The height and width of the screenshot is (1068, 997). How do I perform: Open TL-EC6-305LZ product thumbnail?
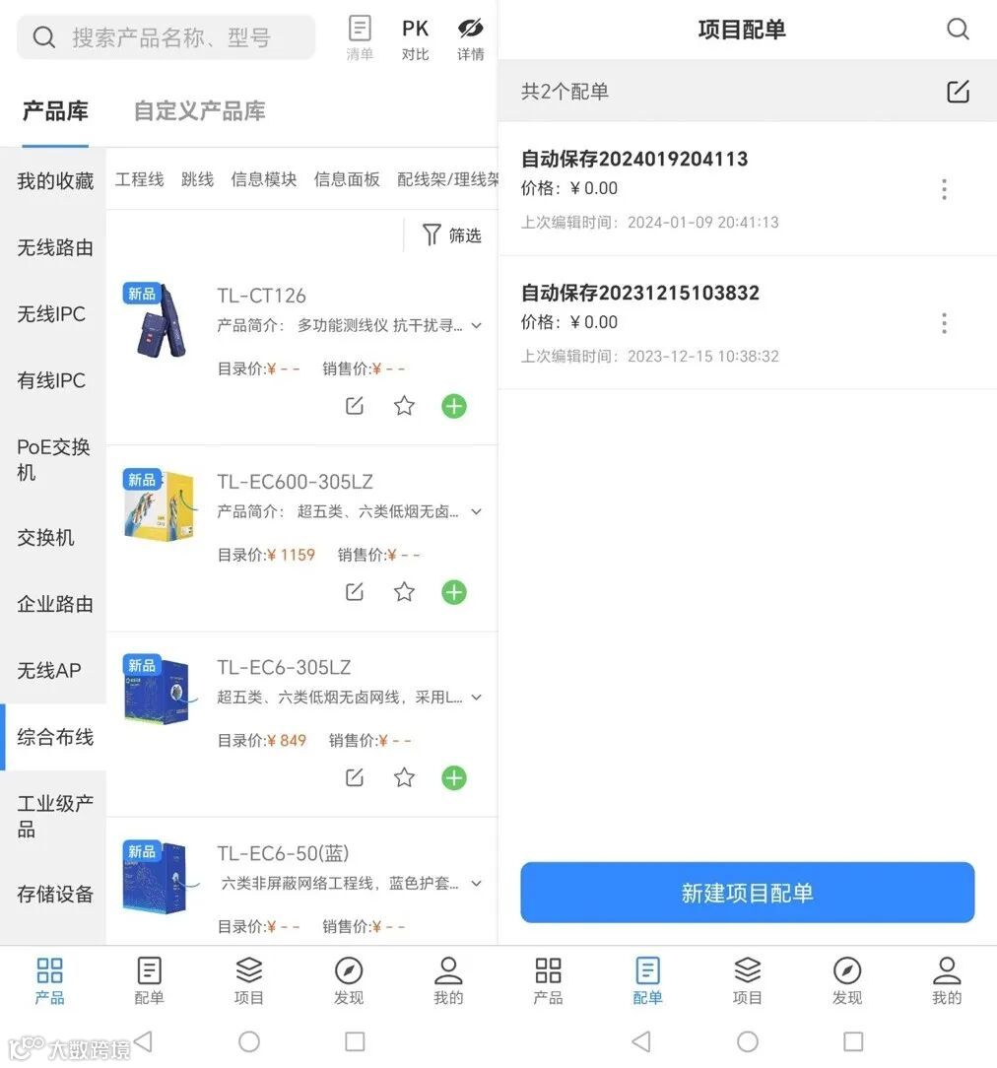(x=161, y=691)
